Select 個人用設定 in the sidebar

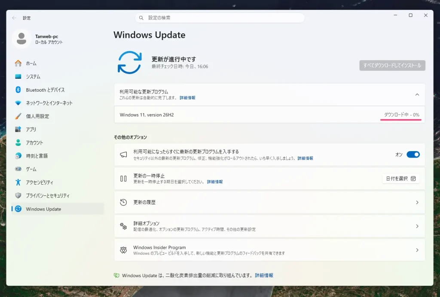58,116
